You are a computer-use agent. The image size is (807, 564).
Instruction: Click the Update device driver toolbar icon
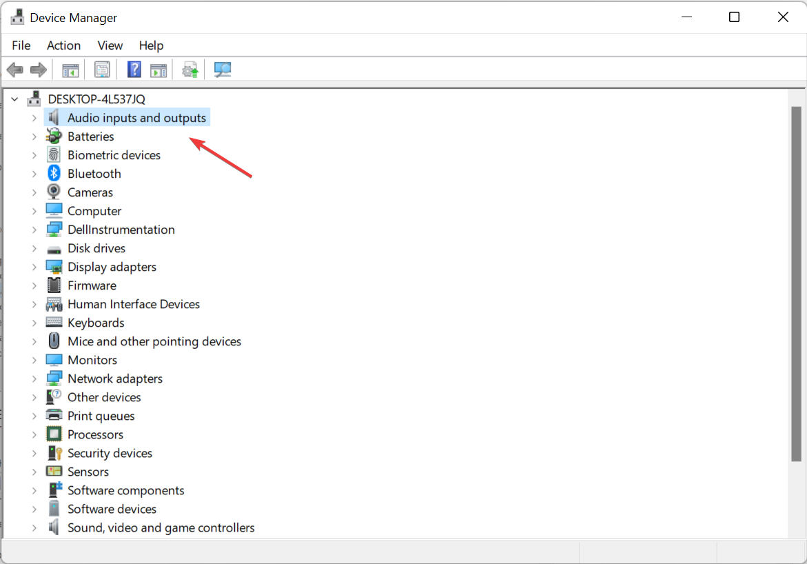(x=190, y=70)
